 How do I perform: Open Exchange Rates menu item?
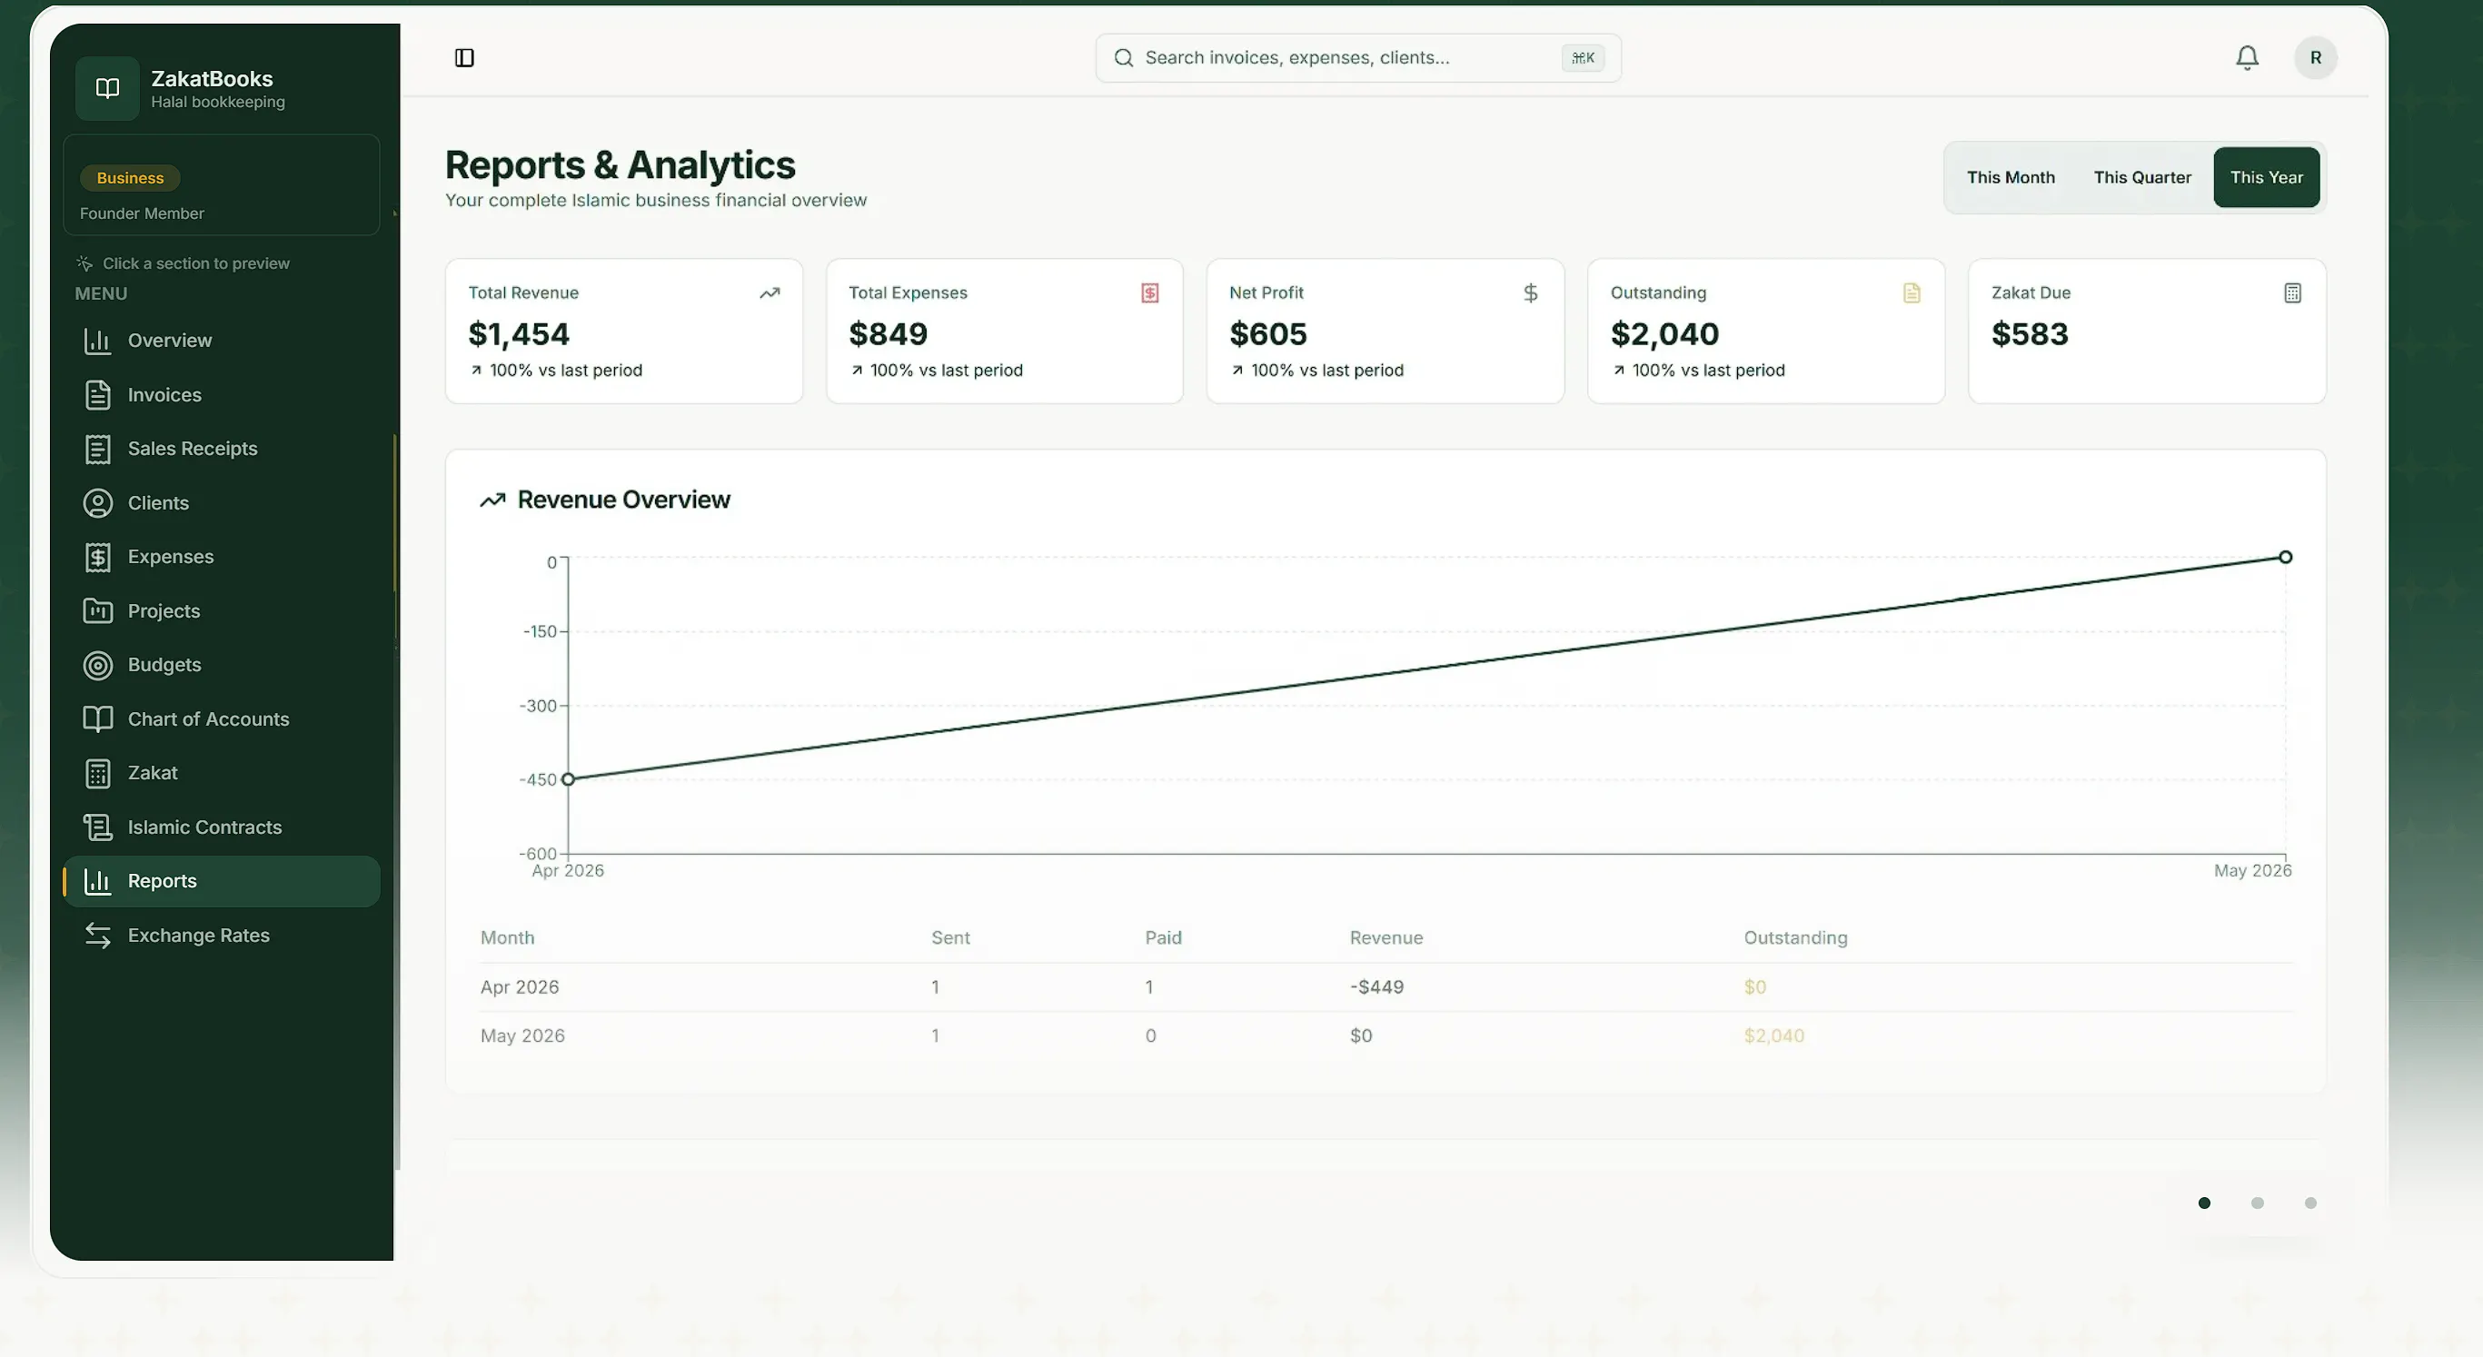(x=222, y=935)
